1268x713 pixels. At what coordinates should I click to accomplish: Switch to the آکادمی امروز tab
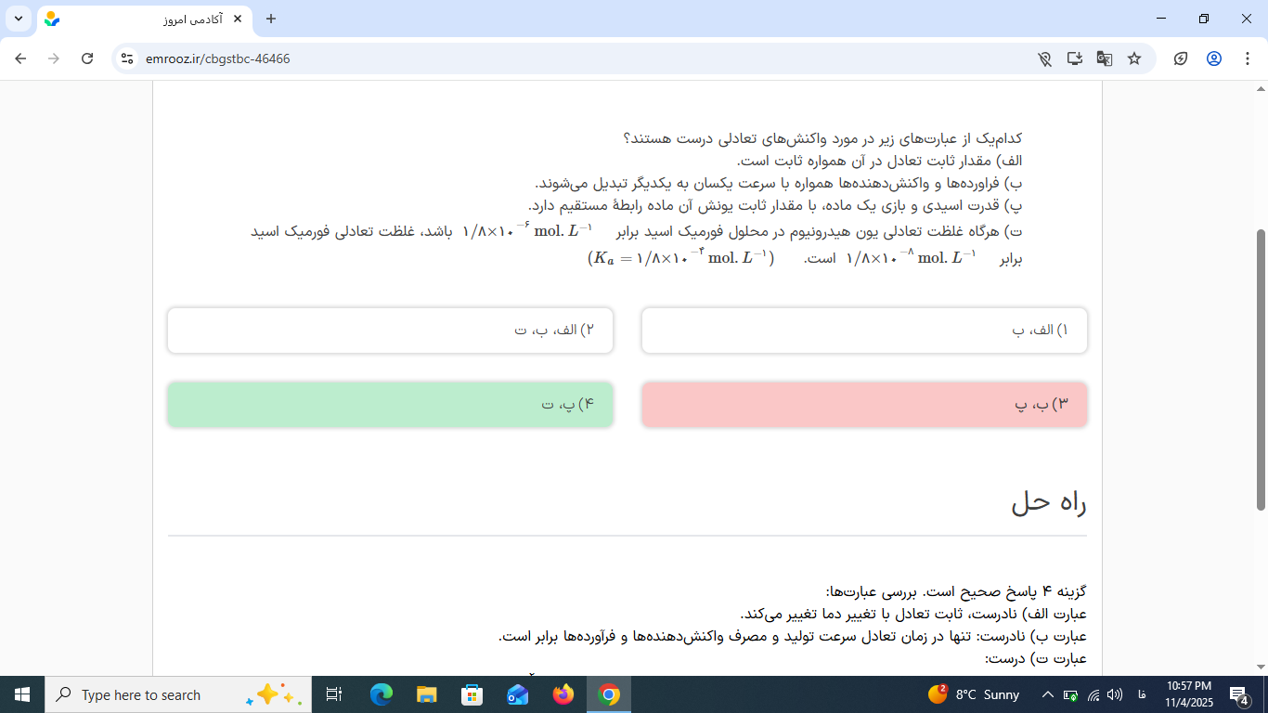tap(139, 19)
